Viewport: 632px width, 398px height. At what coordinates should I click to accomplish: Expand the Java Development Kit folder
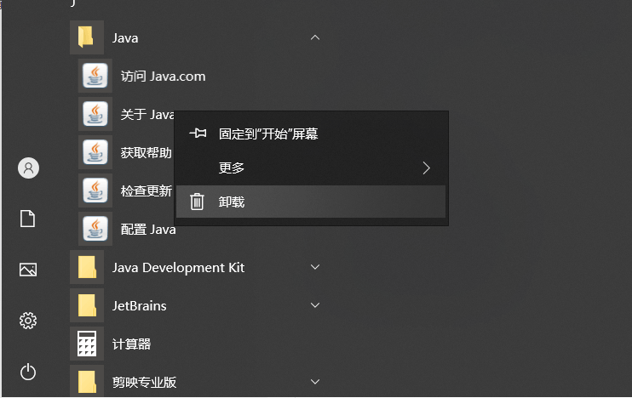315,267
